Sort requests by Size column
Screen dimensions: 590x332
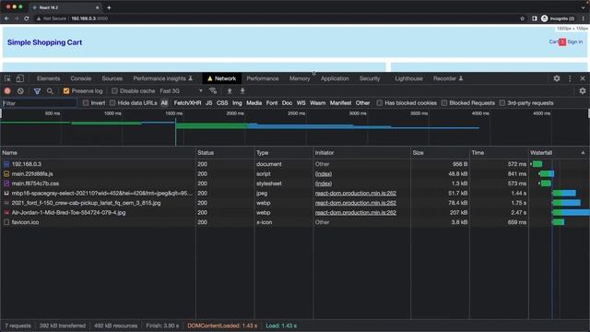(440, 153)
